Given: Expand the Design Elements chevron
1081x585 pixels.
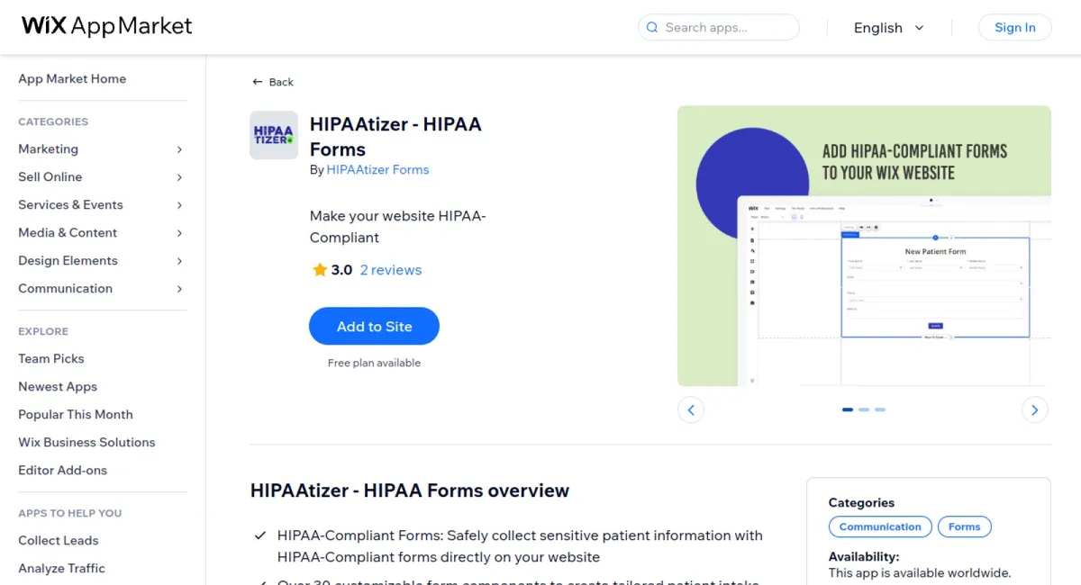Looking at the screenshot, I should pos(179,261).
